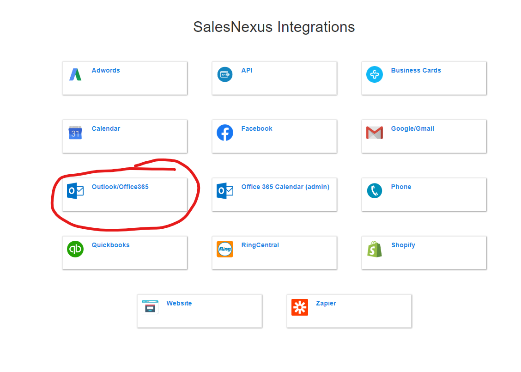Click the Facebook logo icon
Screen dimensions: 521x372
point(225,133)
